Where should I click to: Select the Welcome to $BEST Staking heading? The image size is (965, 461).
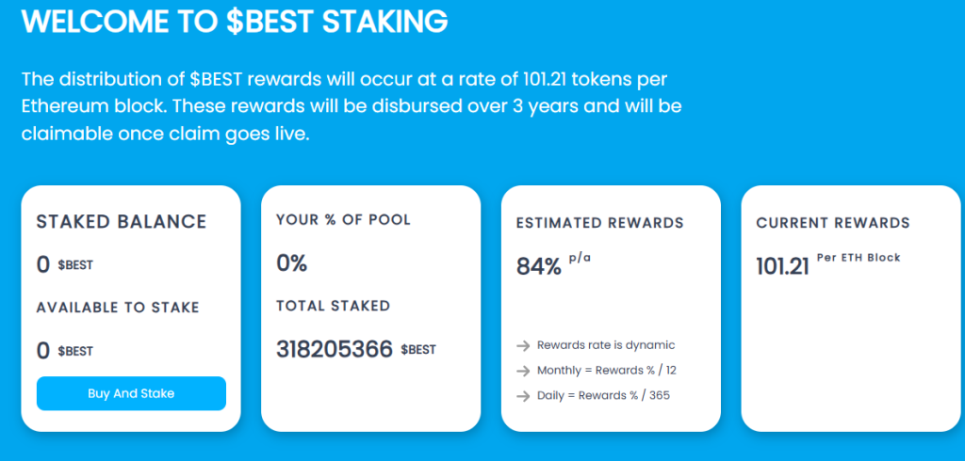pyautogui.click(x=235, y=22)
